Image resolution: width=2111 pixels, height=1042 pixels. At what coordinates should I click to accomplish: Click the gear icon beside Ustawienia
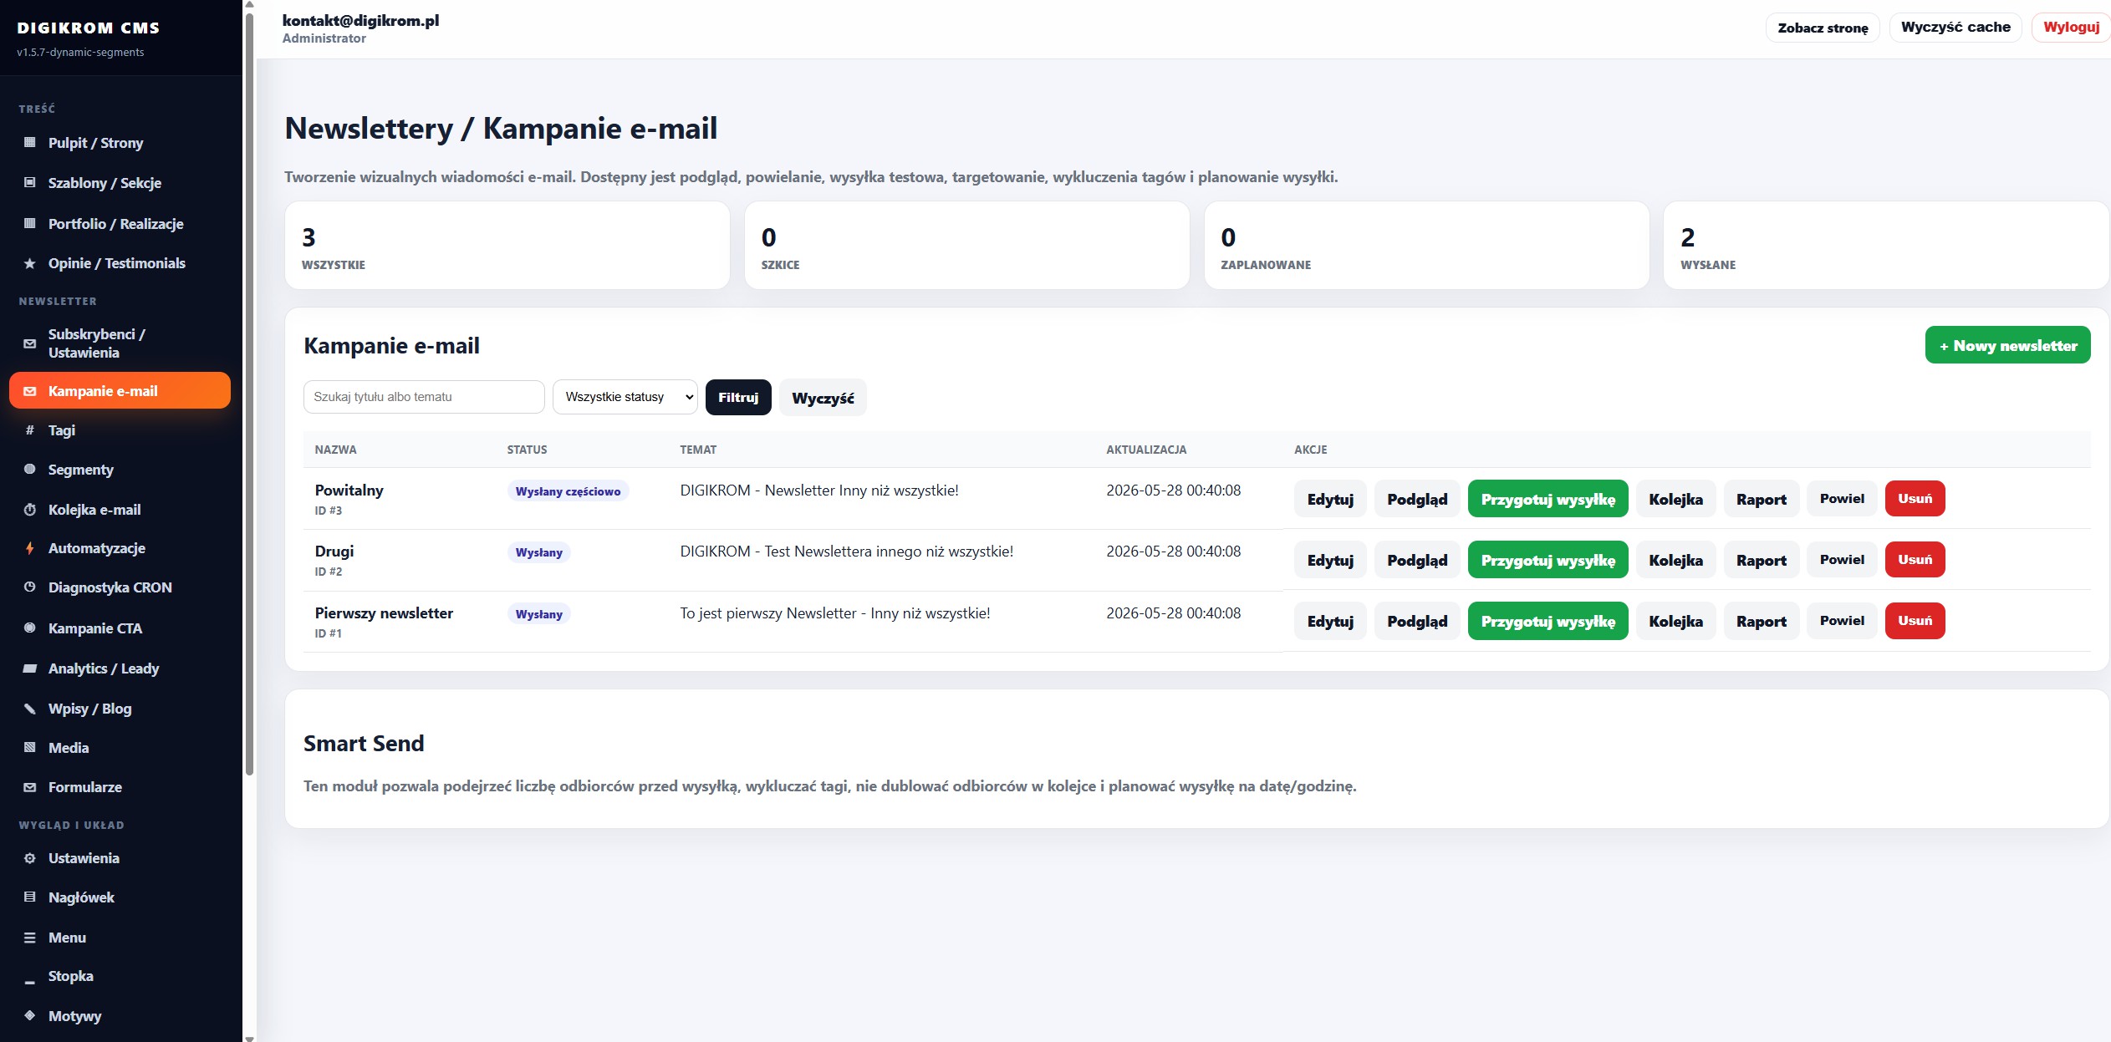pyautogui.click(x=30, y=858)
